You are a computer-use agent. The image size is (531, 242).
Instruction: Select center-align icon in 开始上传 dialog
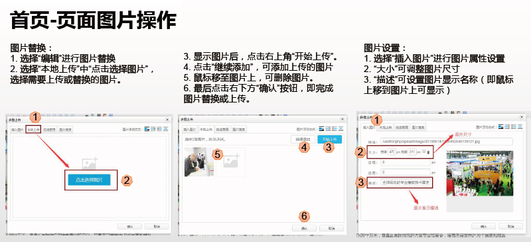(x=341, y=128)
